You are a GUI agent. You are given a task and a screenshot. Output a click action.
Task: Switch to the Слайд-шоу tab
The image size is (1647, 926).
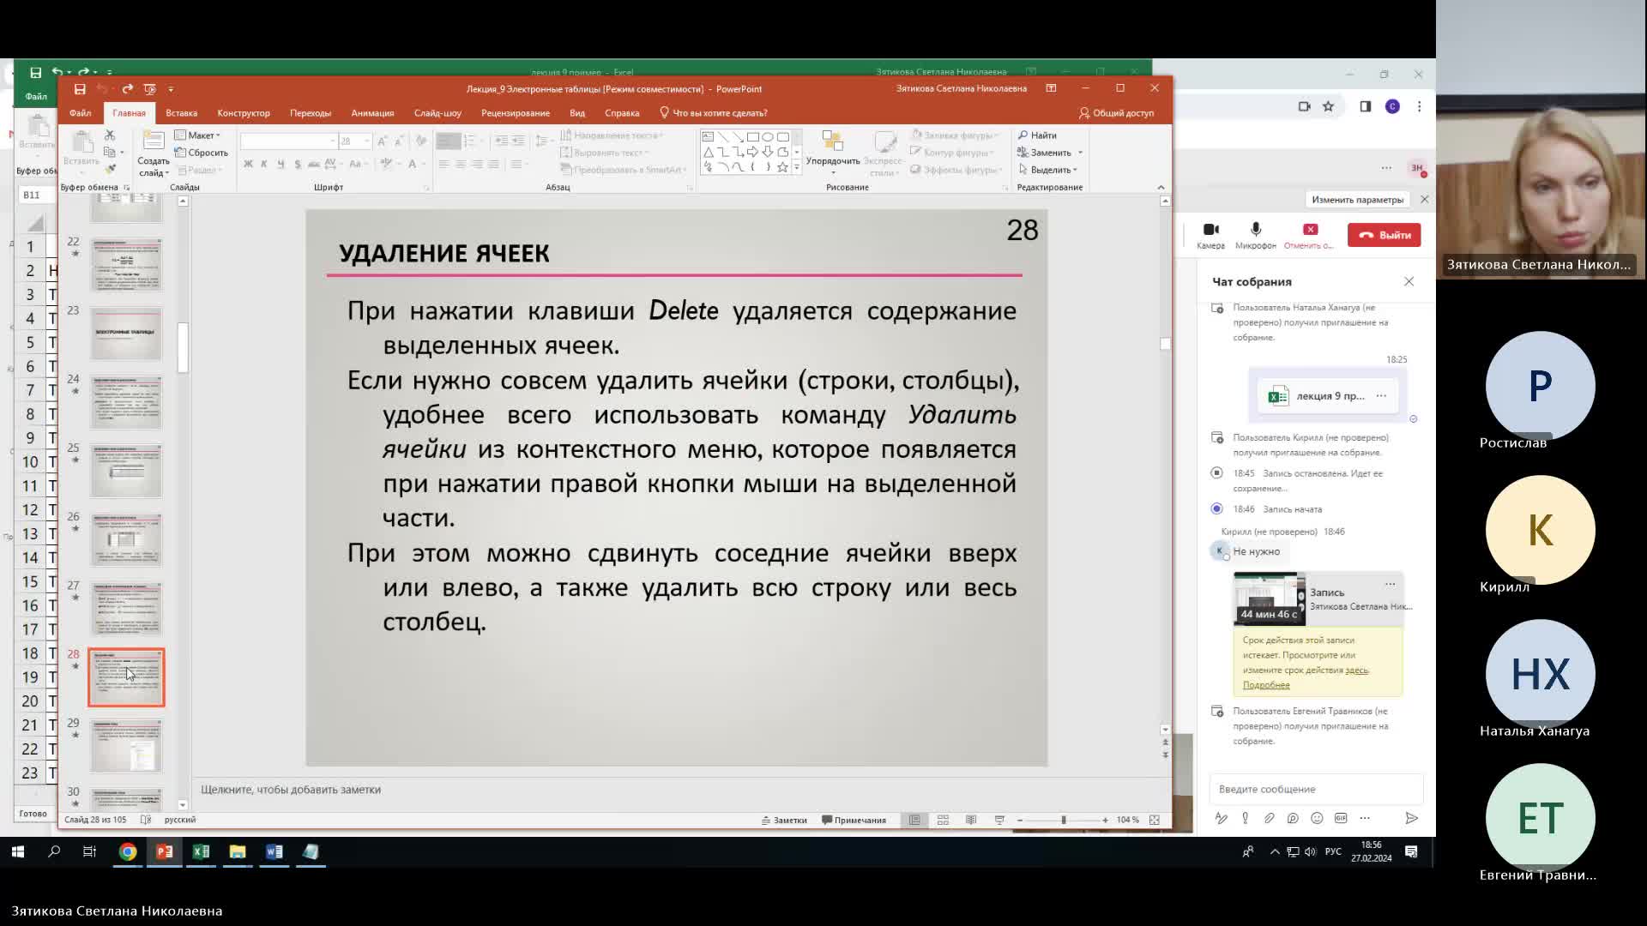(x=437, y=113)
